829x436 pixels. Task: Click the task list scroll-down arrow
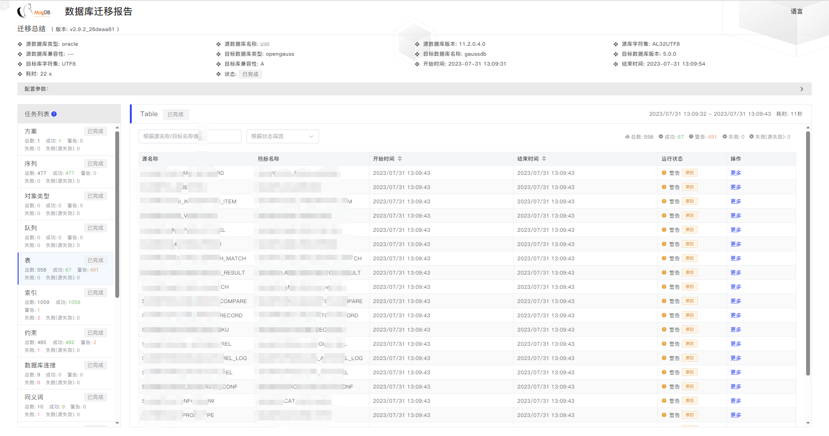pyautogui.click(x=117, y=423)
